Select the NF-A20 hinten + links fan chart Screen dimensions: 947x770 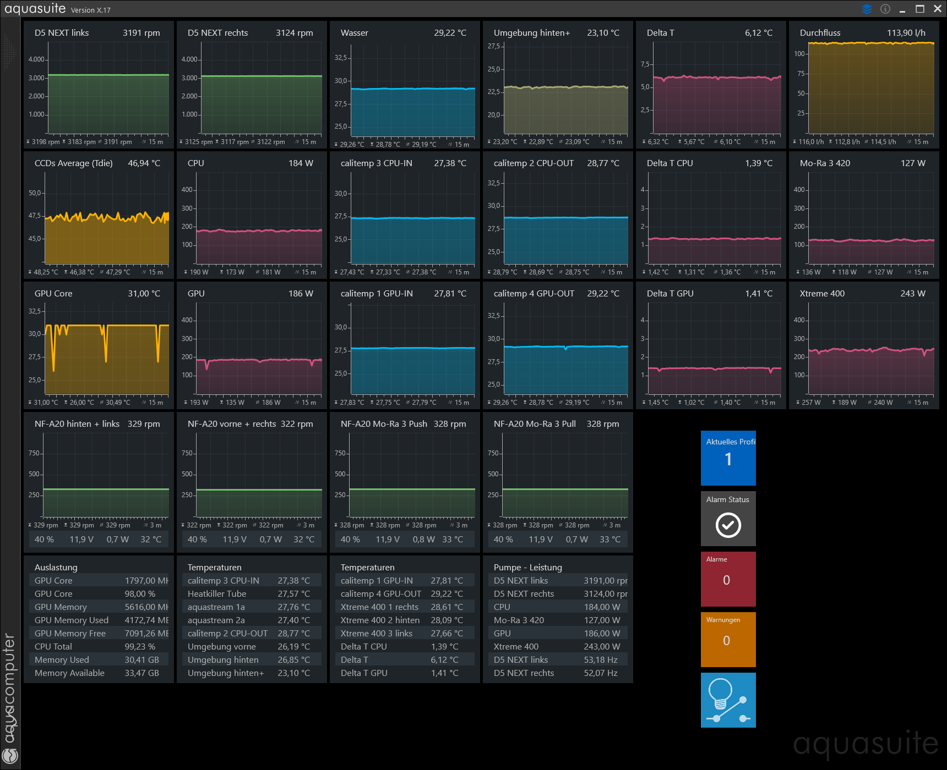[x=99, y=482]
